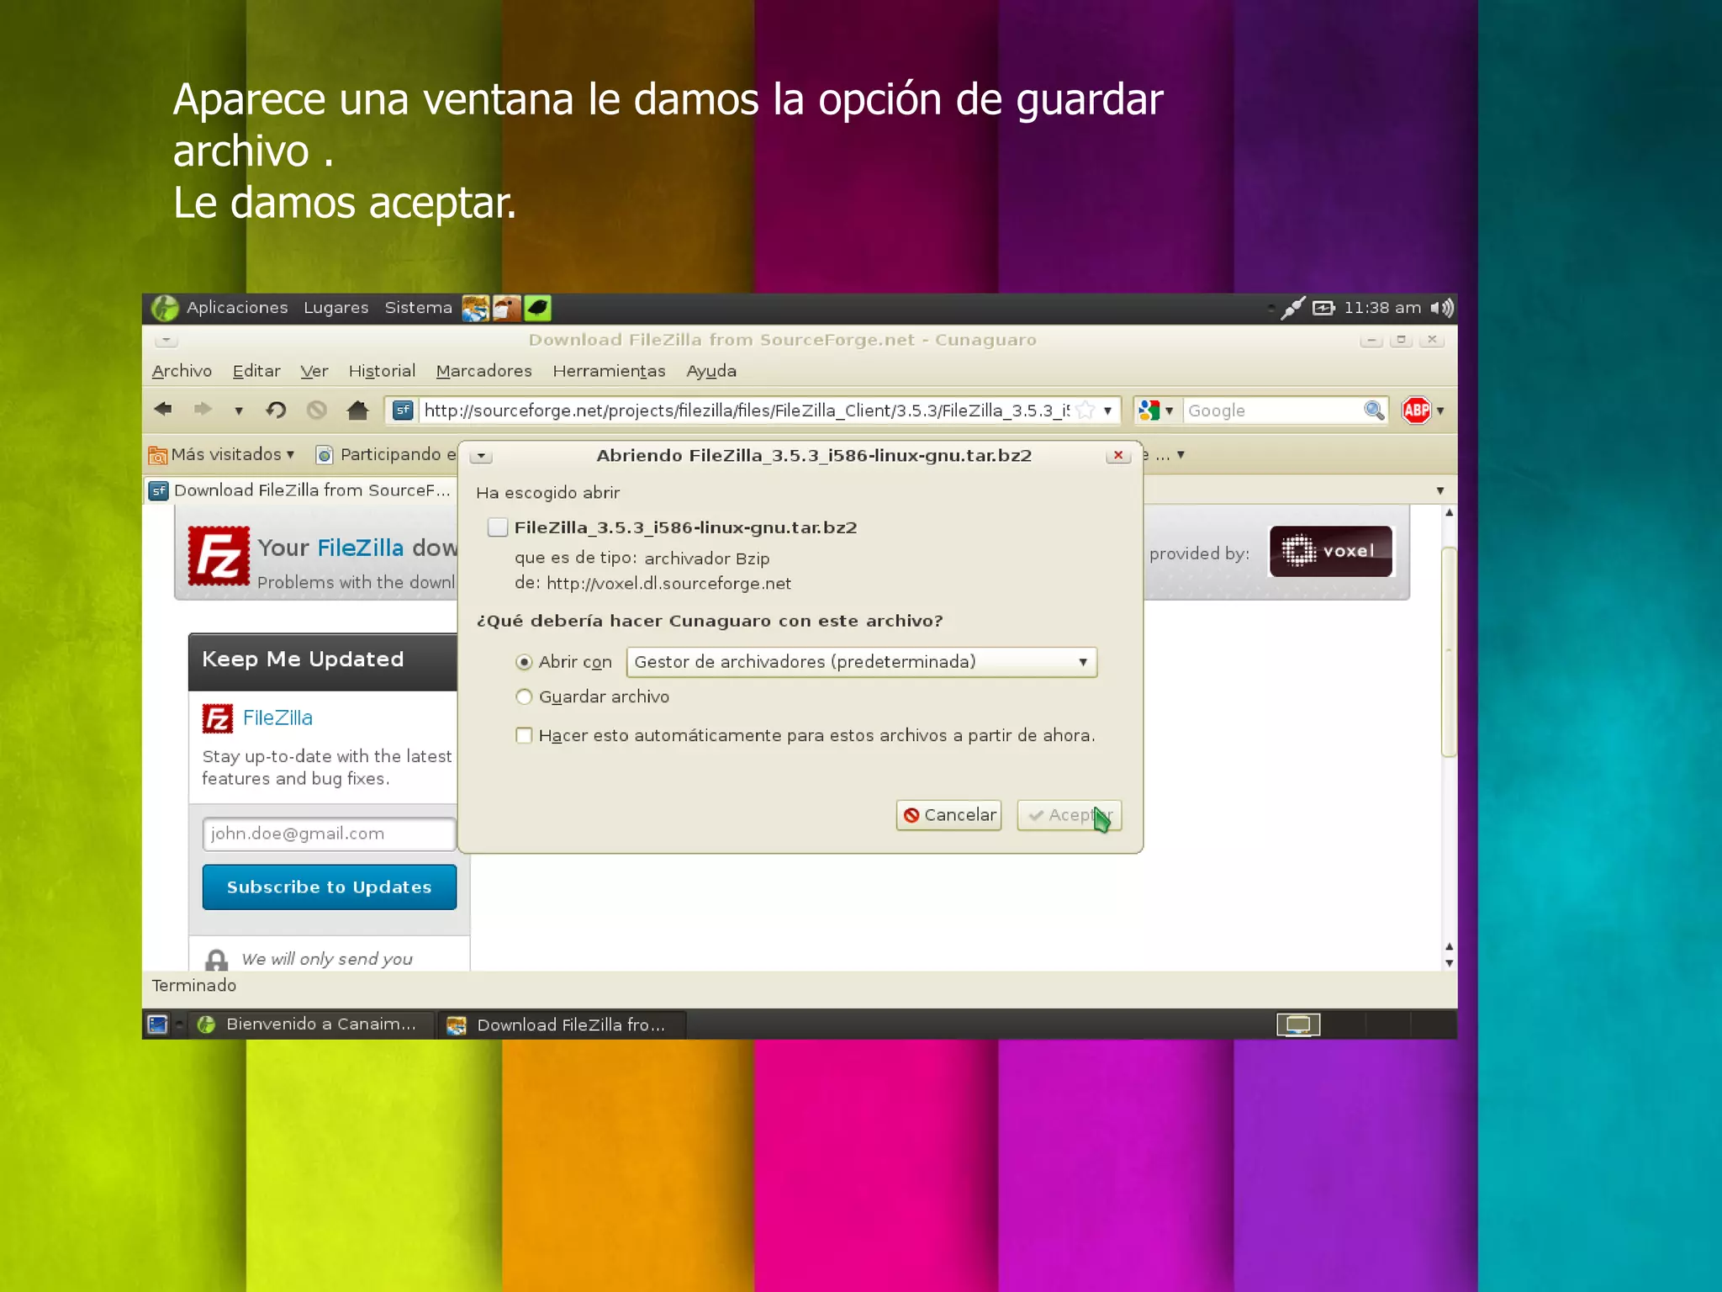The image size is (1722, 1292).
Task: Open the dialog window menu arrow
Action: click(481, 456)
